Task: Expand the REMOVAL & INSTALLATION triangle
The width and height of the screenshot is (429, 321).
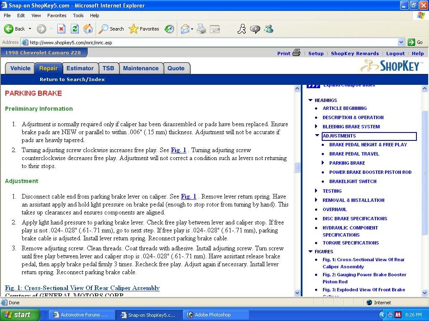Action: [x=316, y=200]
